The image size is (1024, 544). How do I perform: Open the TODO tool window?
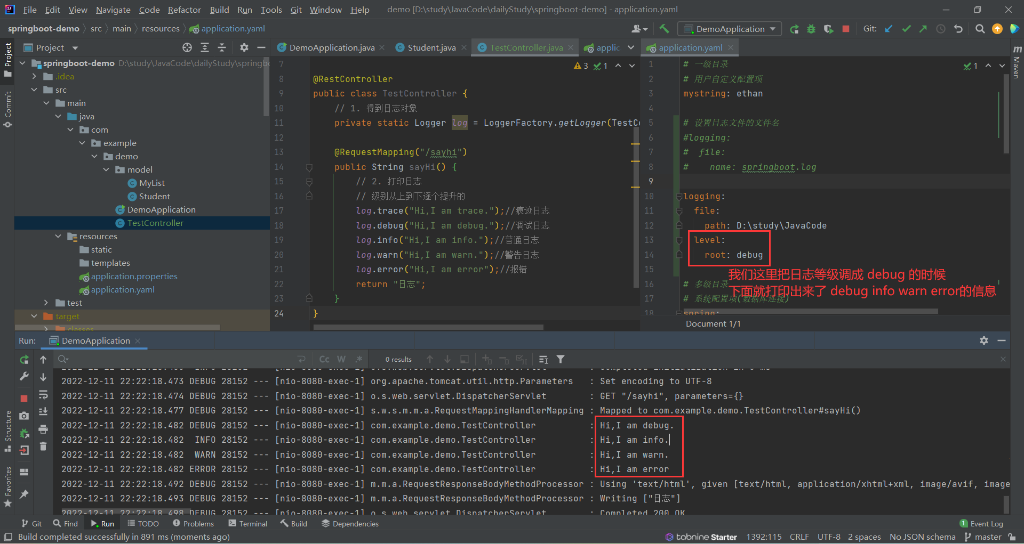(x=143, y=524)
